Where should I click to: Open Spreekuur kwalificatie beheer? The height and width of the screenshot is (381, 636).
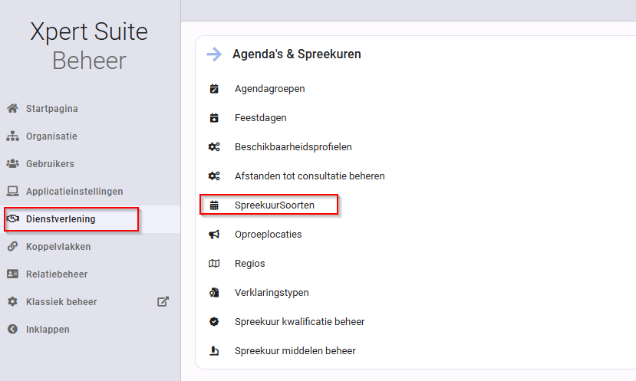pos(300,321)
